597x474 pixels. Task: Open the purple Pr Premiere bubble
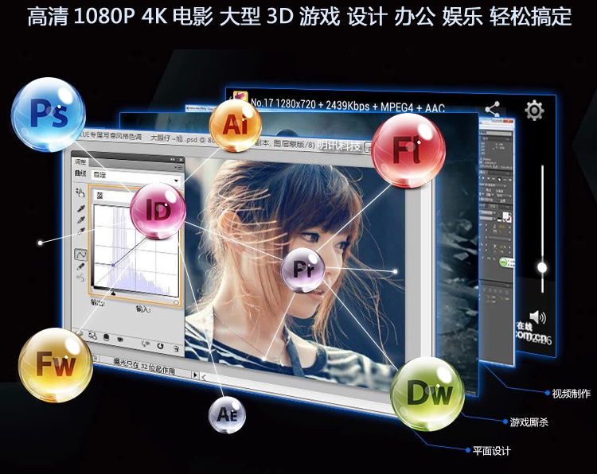pyautogui.click(x=303, y=270)
